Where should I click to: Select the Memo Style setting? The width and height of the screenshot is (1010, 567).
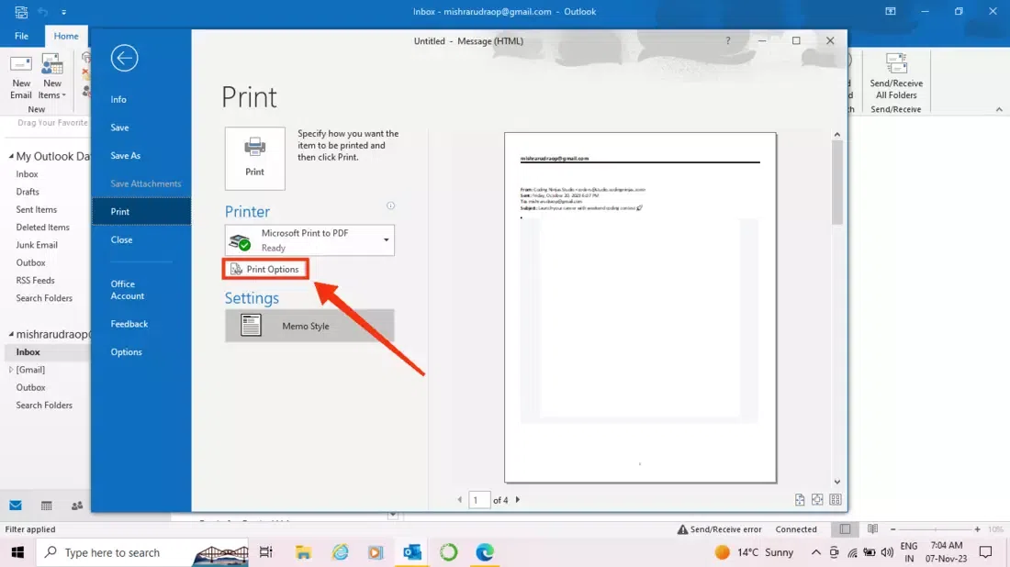tap(309, 326)
